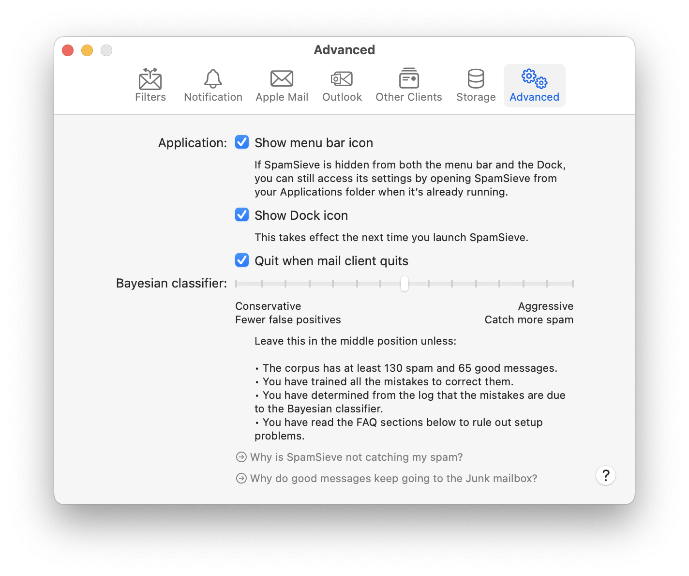Disable Show Dock icon checkbox
Image resolution: width=689 pixels, height=576 pixels.
point(242,215)
